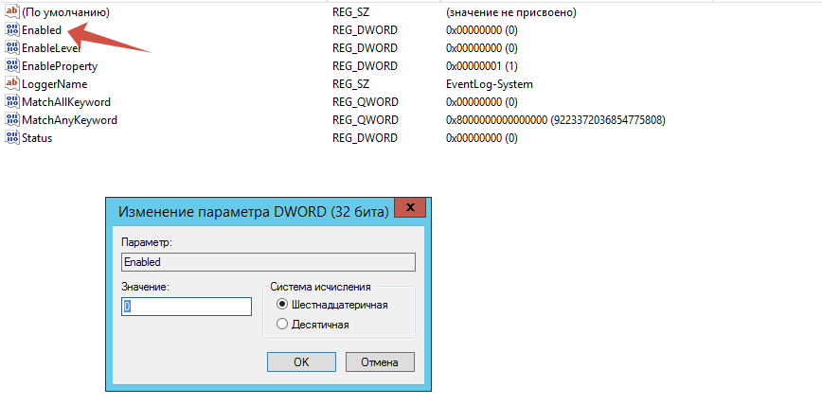Click the 0x8000000000000000 data value
The width and height of the screenshot is (822, 405).
coord(555,120)
